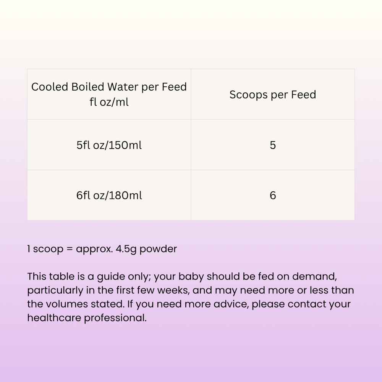Select the Scoops per Feed header cell
382x382 pixels.
coord(273,94)
